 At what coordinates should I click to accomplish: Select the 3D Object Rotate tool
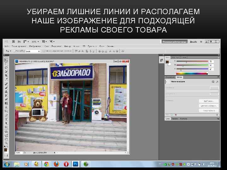pyautogui.click(x=6, y=132)
